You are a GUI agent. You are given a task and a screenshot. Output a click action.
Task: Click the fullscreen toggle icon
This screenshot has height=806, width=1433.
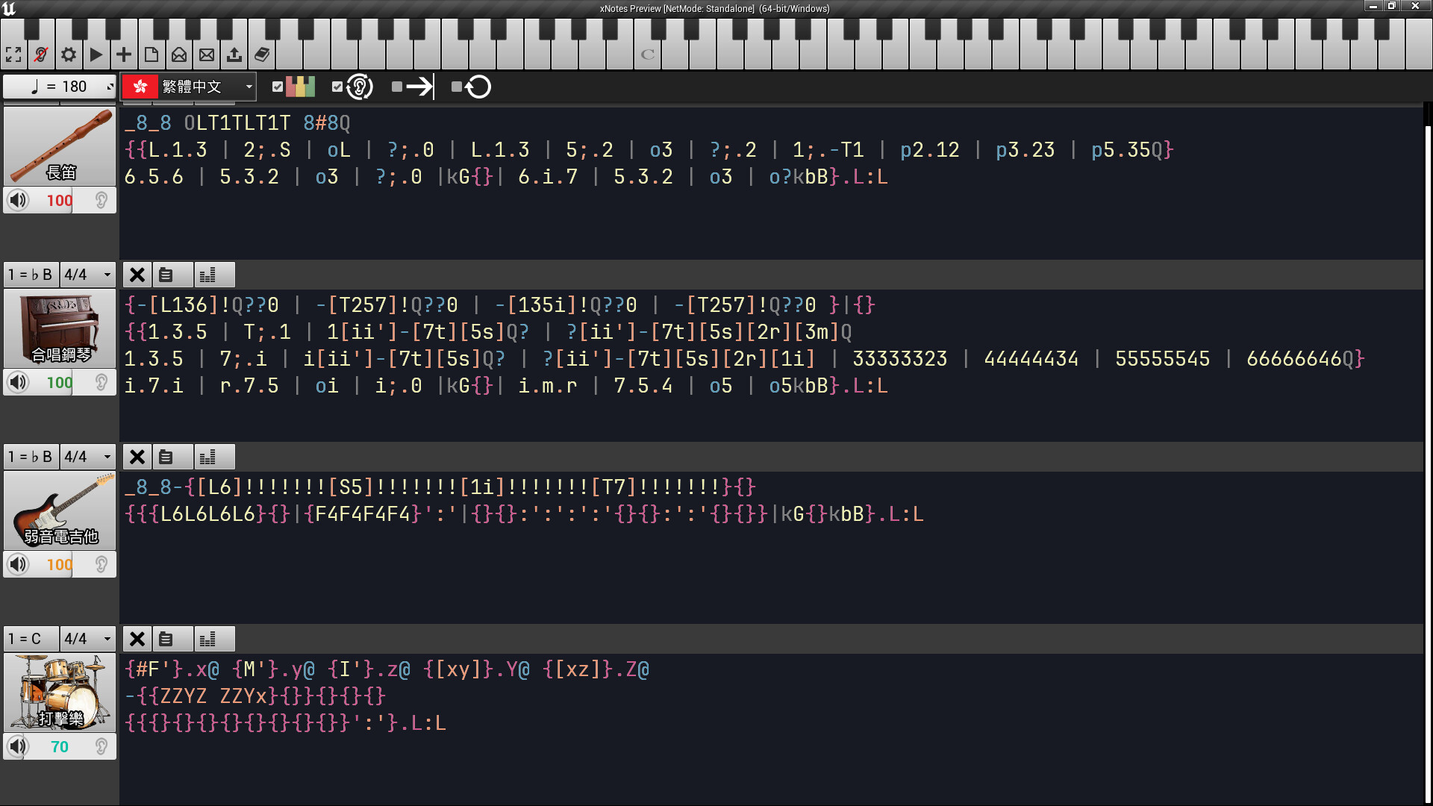[x=13, y=54]
